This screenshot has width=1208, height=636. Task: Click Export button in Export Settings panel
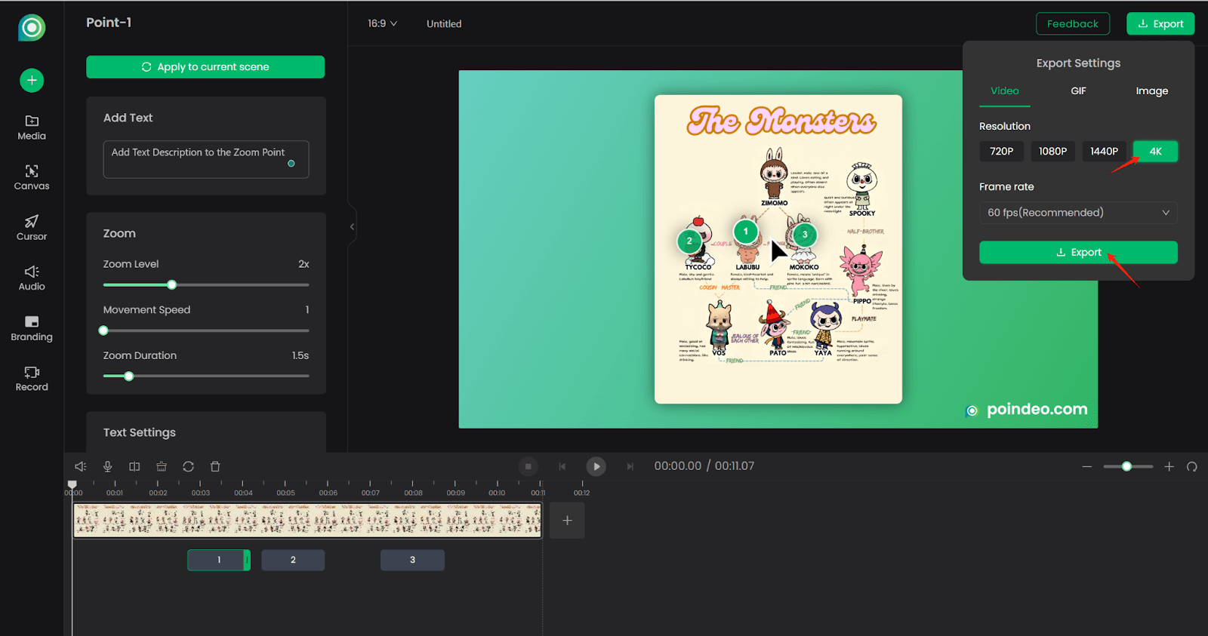click(1078, 252)
